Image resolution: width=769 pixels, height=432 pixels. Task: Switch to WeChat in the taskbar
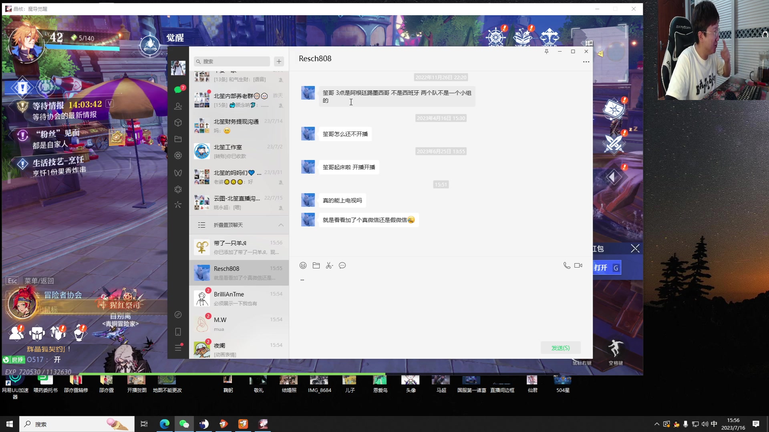click(184, 424)
